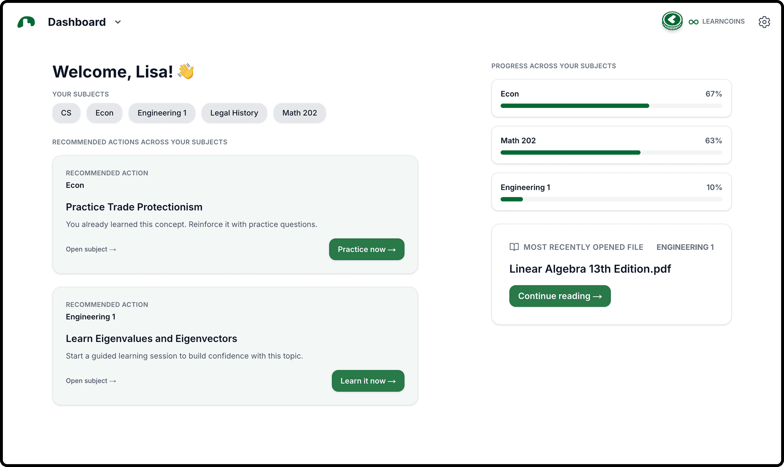Click the green app logo

pos(27,21)
